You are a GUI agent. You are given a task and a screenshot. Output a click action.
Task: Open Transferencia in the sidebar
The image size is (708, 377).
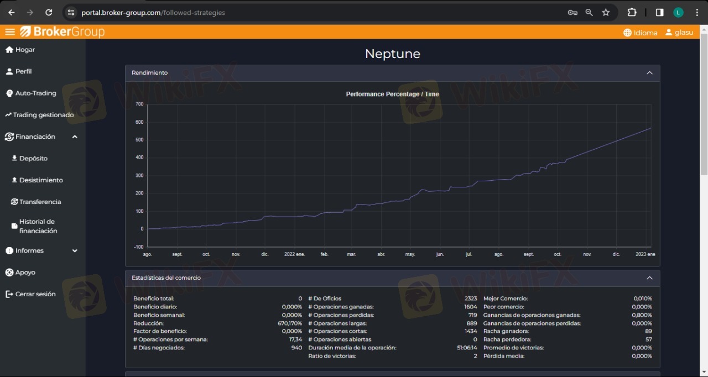(40, 202)
